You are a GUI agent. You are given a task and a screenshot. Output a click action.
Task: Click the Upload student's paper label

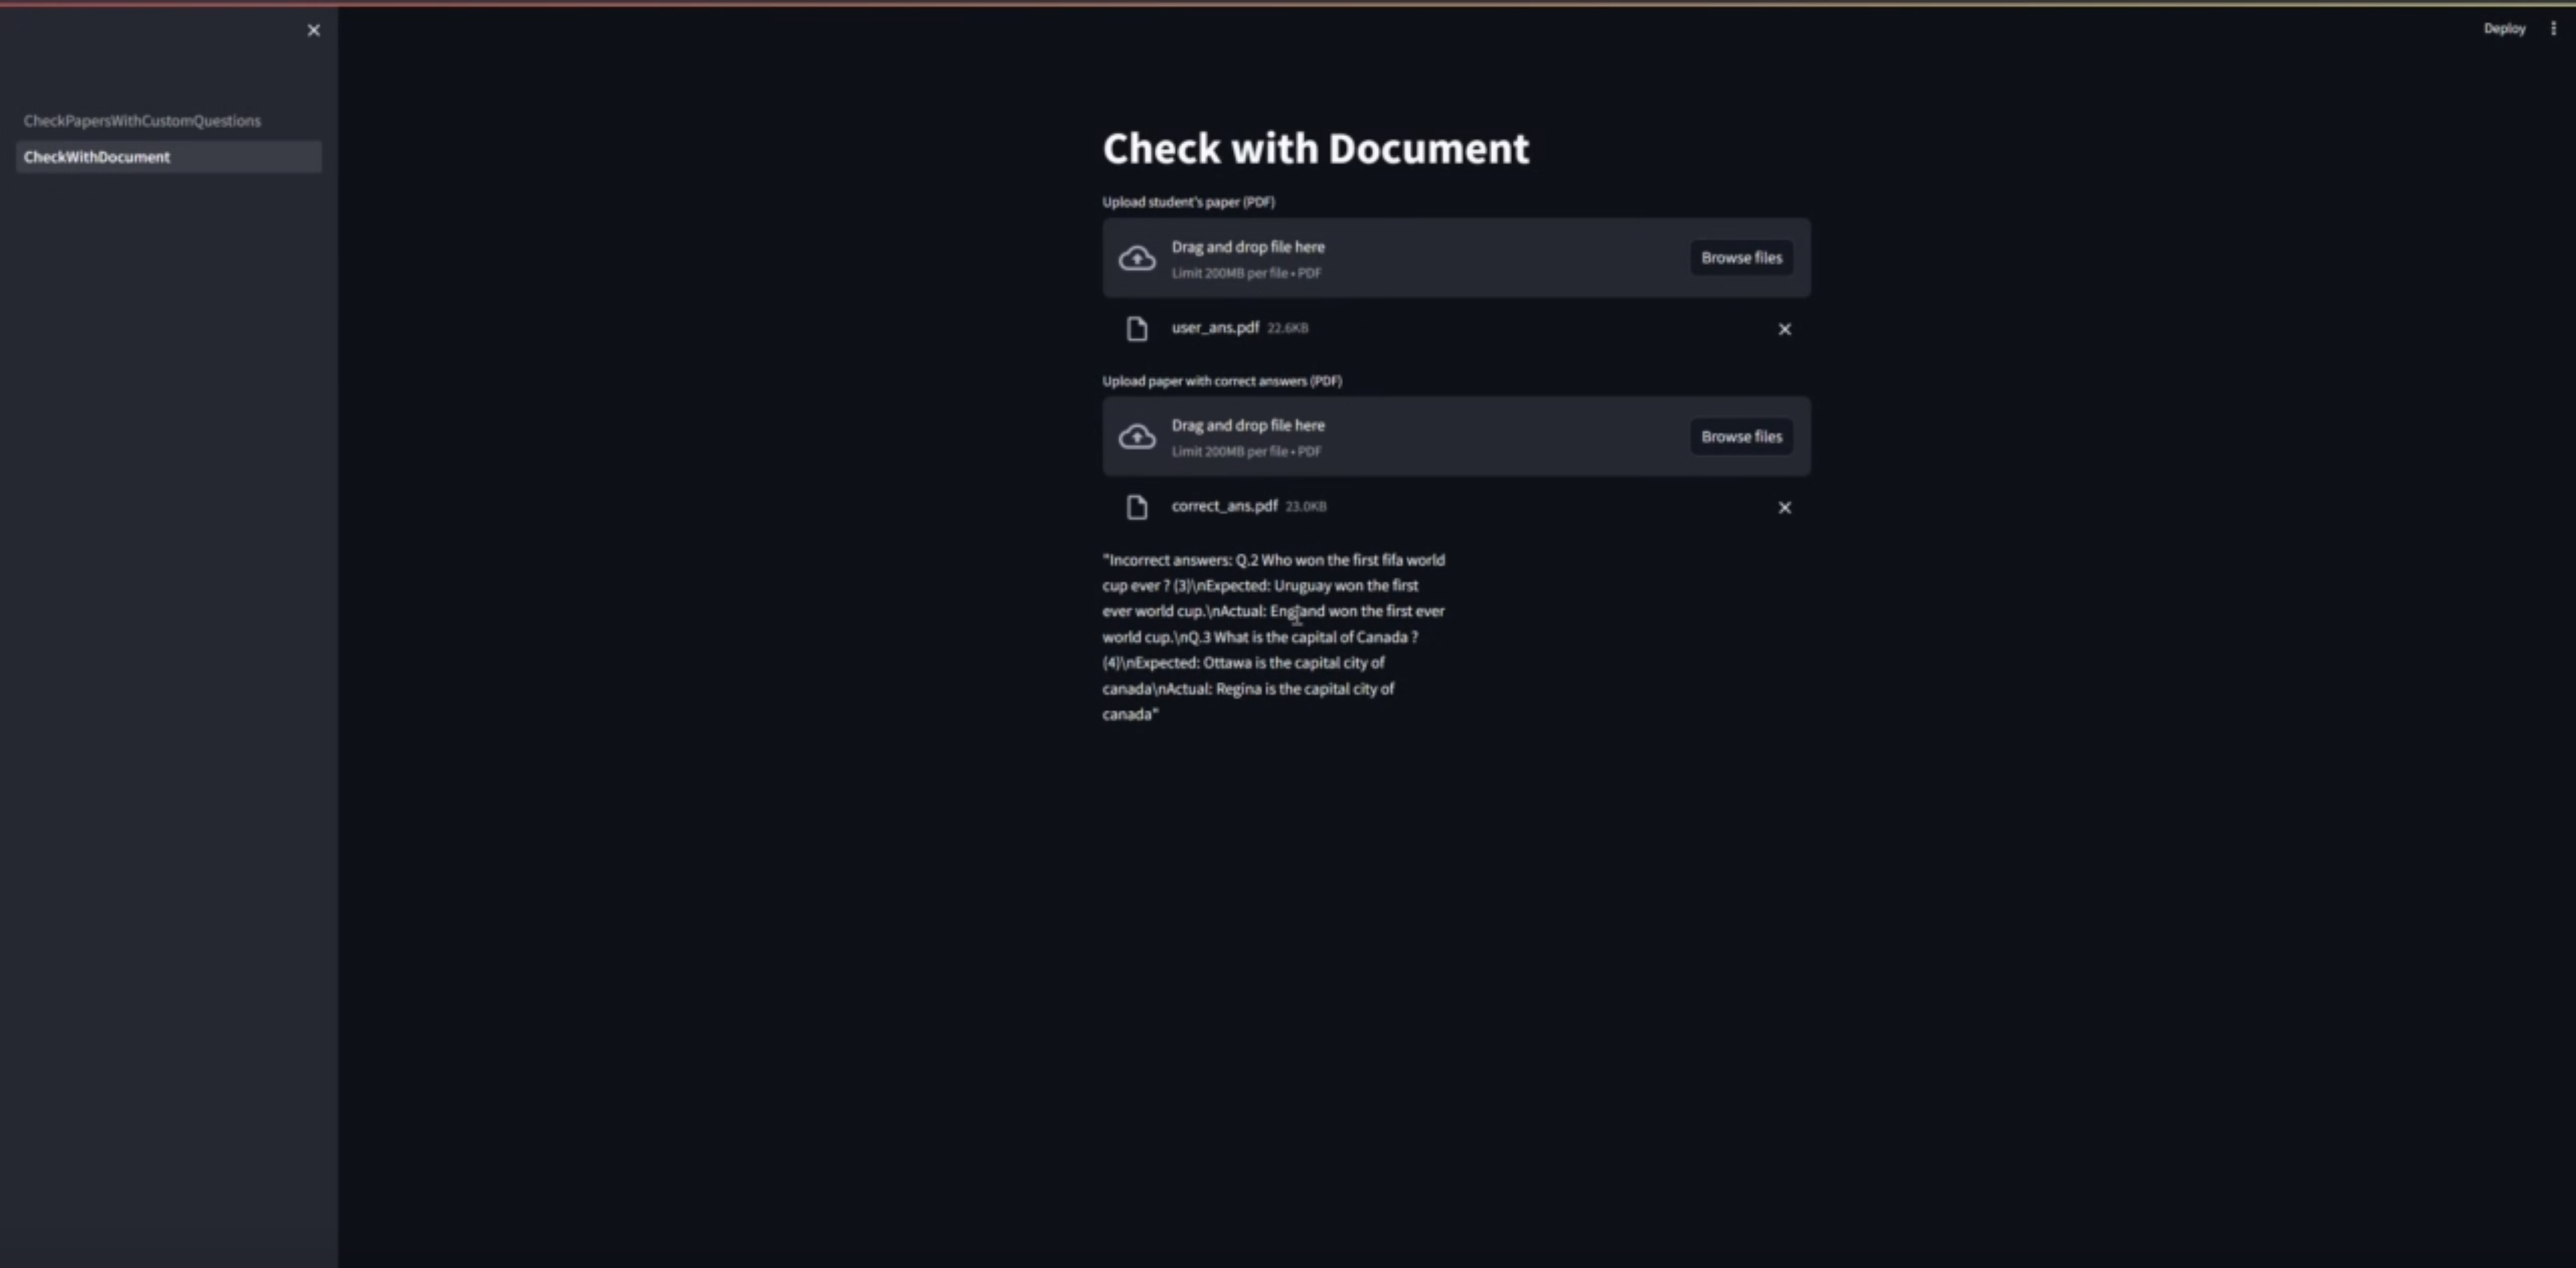coord(1188,202)
